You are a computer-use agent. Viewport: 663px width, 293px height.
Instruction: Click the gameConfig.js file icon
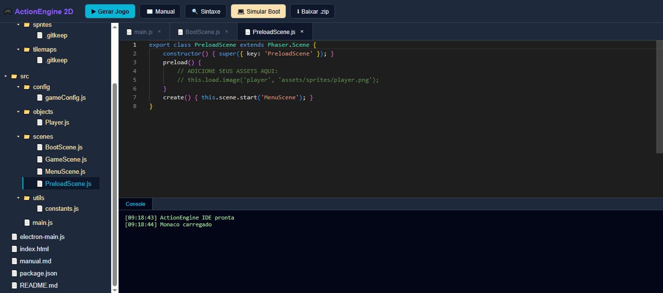[x=40, y=97]
